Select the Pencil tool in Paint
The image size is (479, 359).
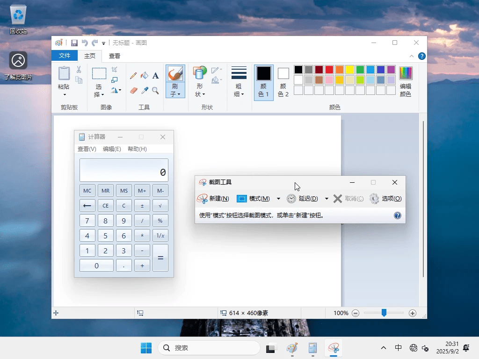(133, 75)
